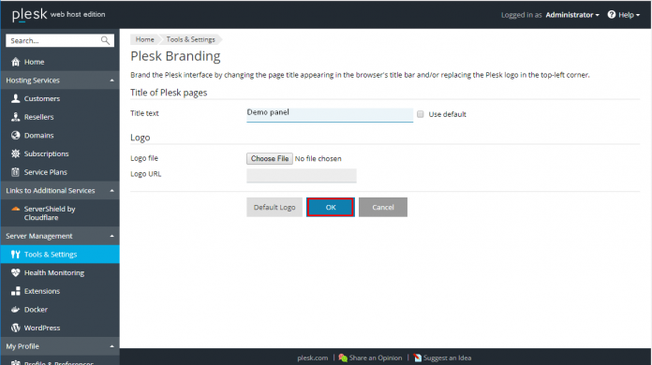This screenshot has width=652, height=365.
Task: Click the Cancel button
Action: click(x=383, y=207)
